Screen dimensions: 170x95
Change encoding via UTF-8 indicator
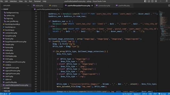click(x=144, y=94)
